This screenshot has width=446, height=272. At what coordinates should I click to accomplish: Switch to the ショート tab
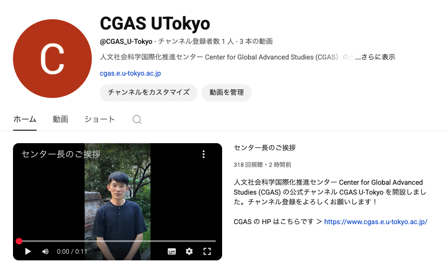click(x=99, y=119)
